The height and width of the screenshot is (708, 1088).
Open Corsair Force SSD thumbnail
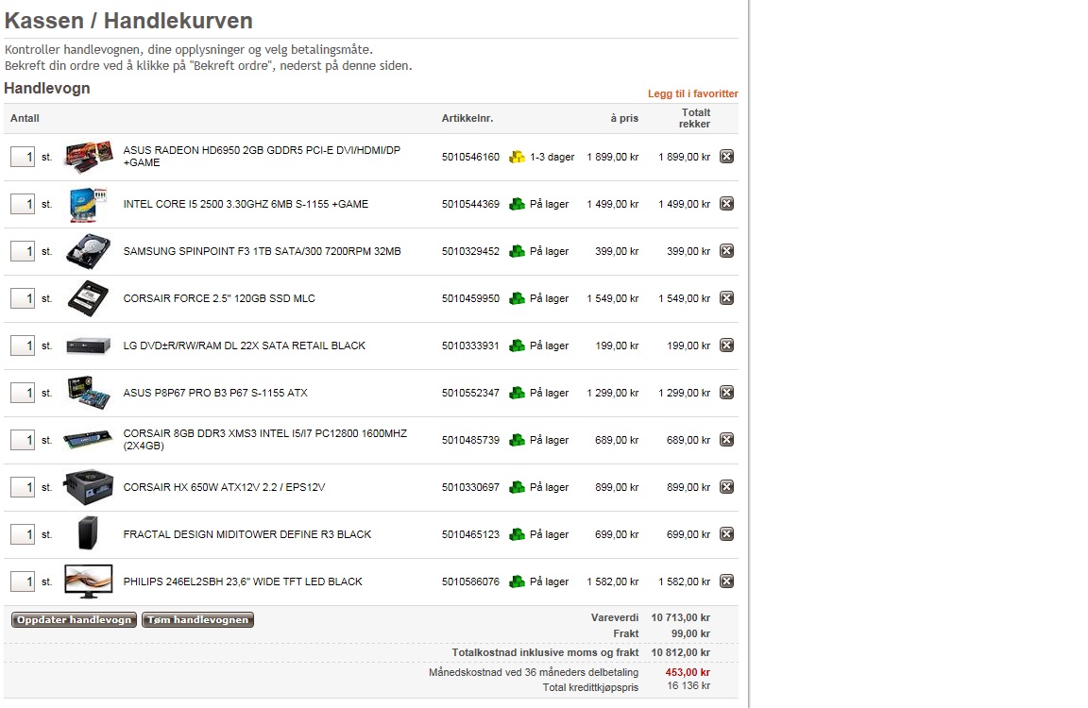click(x=88, y=298)
